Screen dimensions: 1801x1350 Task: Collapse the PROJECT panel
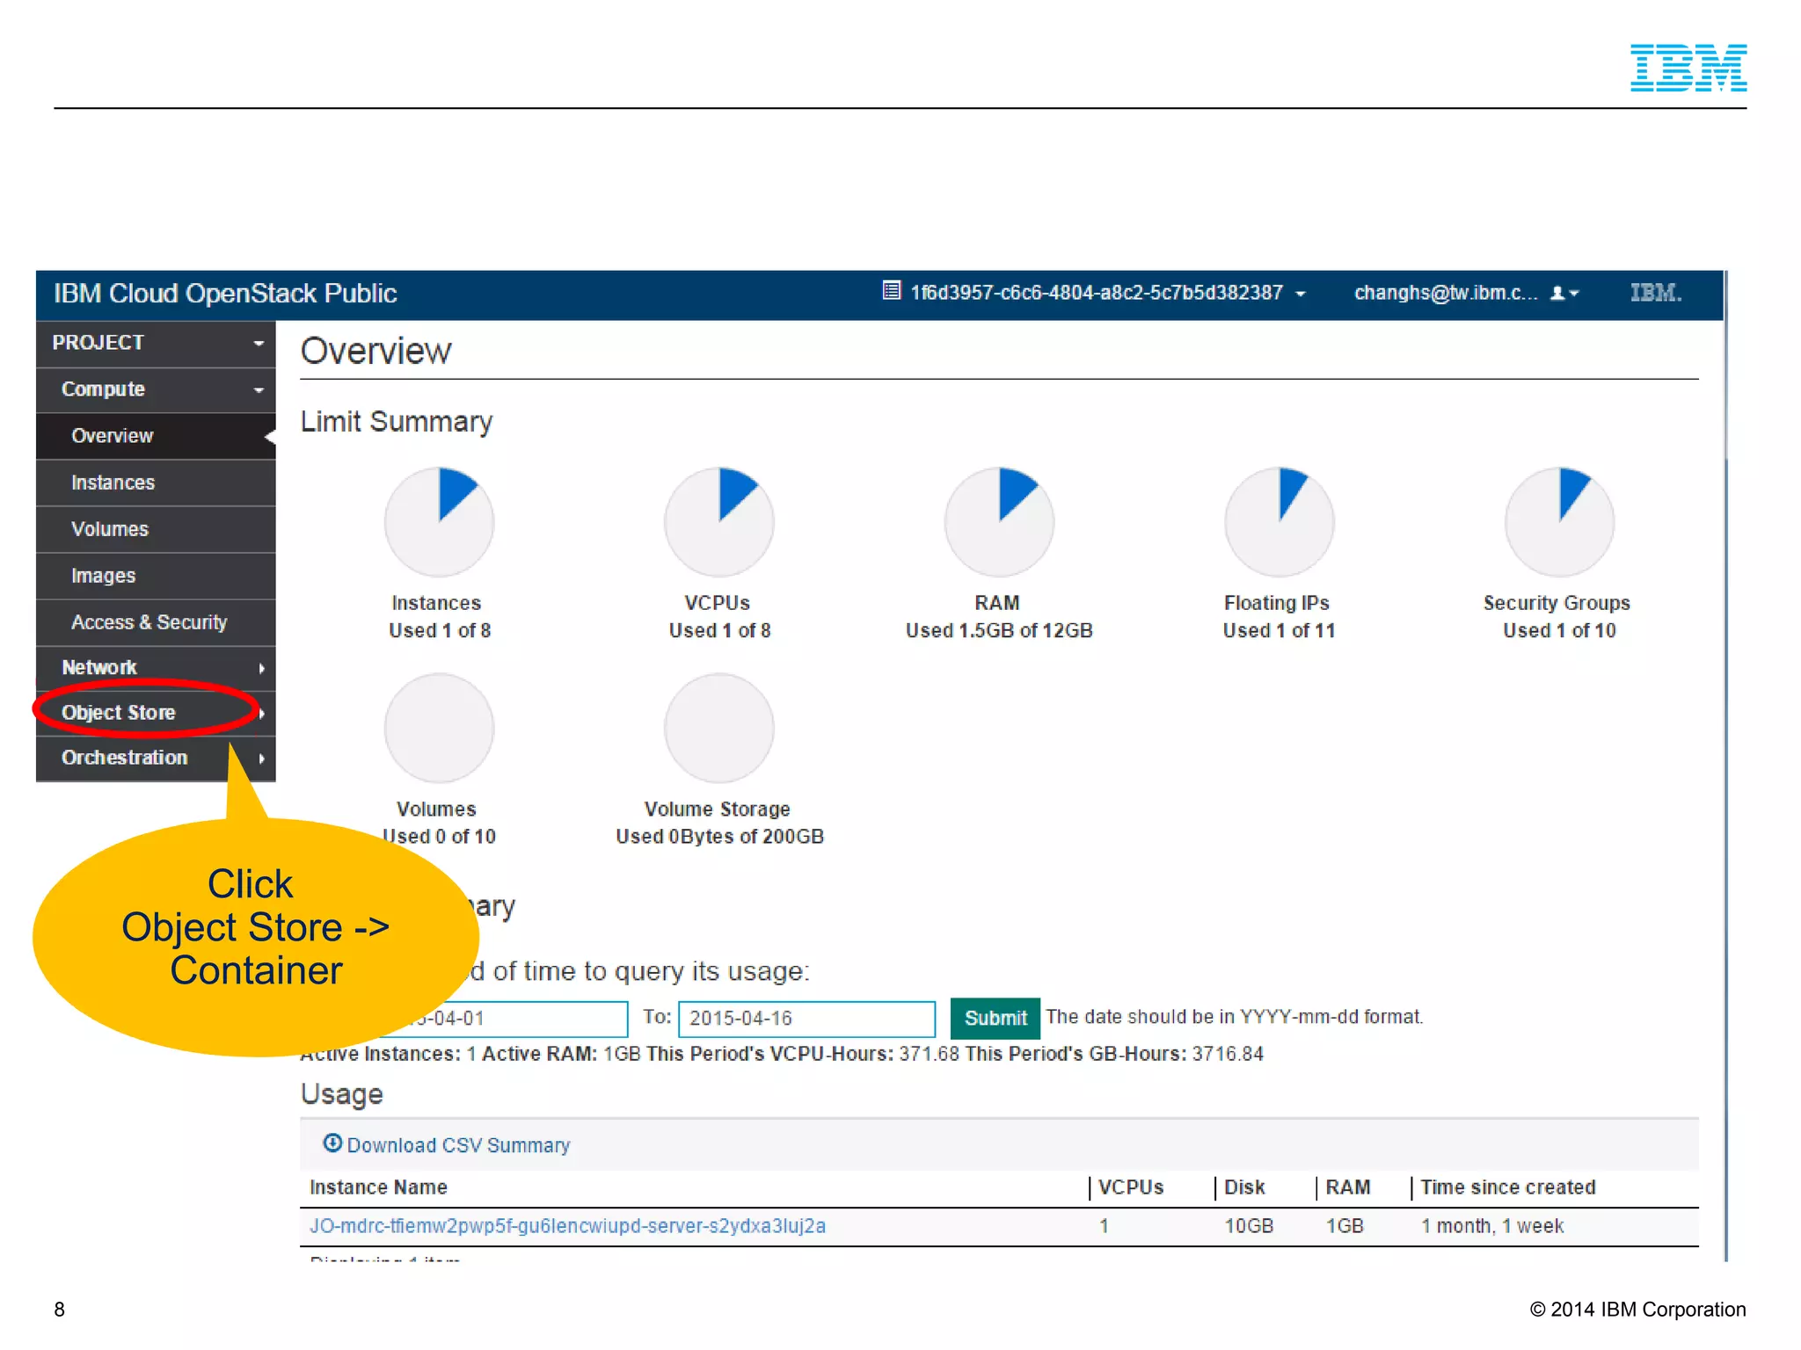click(x=156, y=343)
